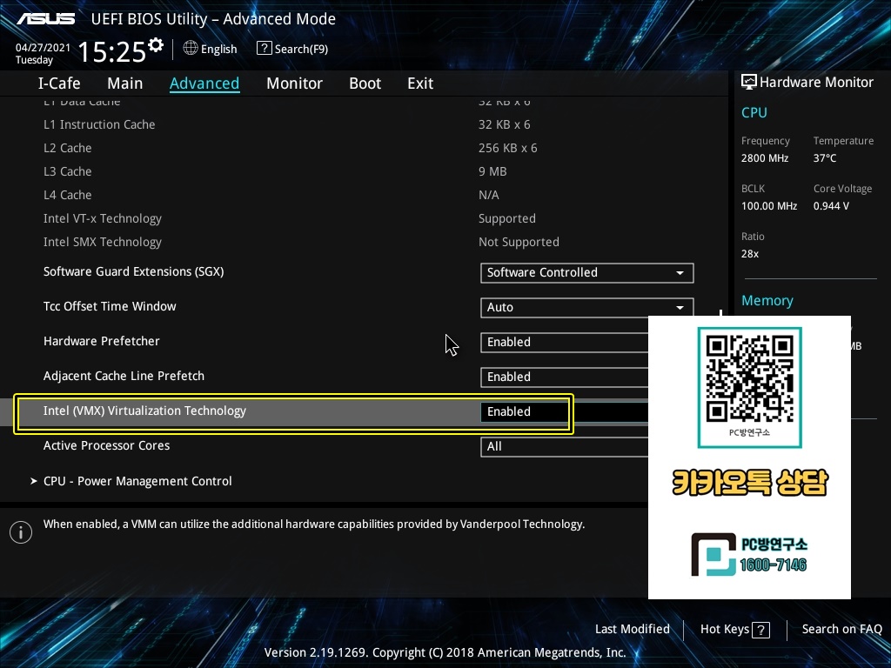Viewport: 891px width, 668px height.
Task: Click the info circle icon in help area
Action: coord(21,532)
